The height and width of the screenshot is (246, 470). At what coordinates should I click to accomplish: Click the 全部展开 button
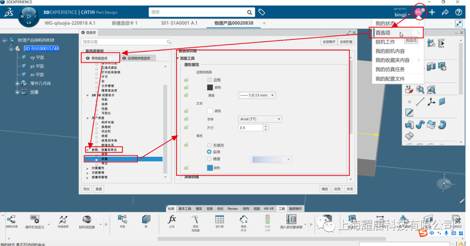[x=329, y=42]
